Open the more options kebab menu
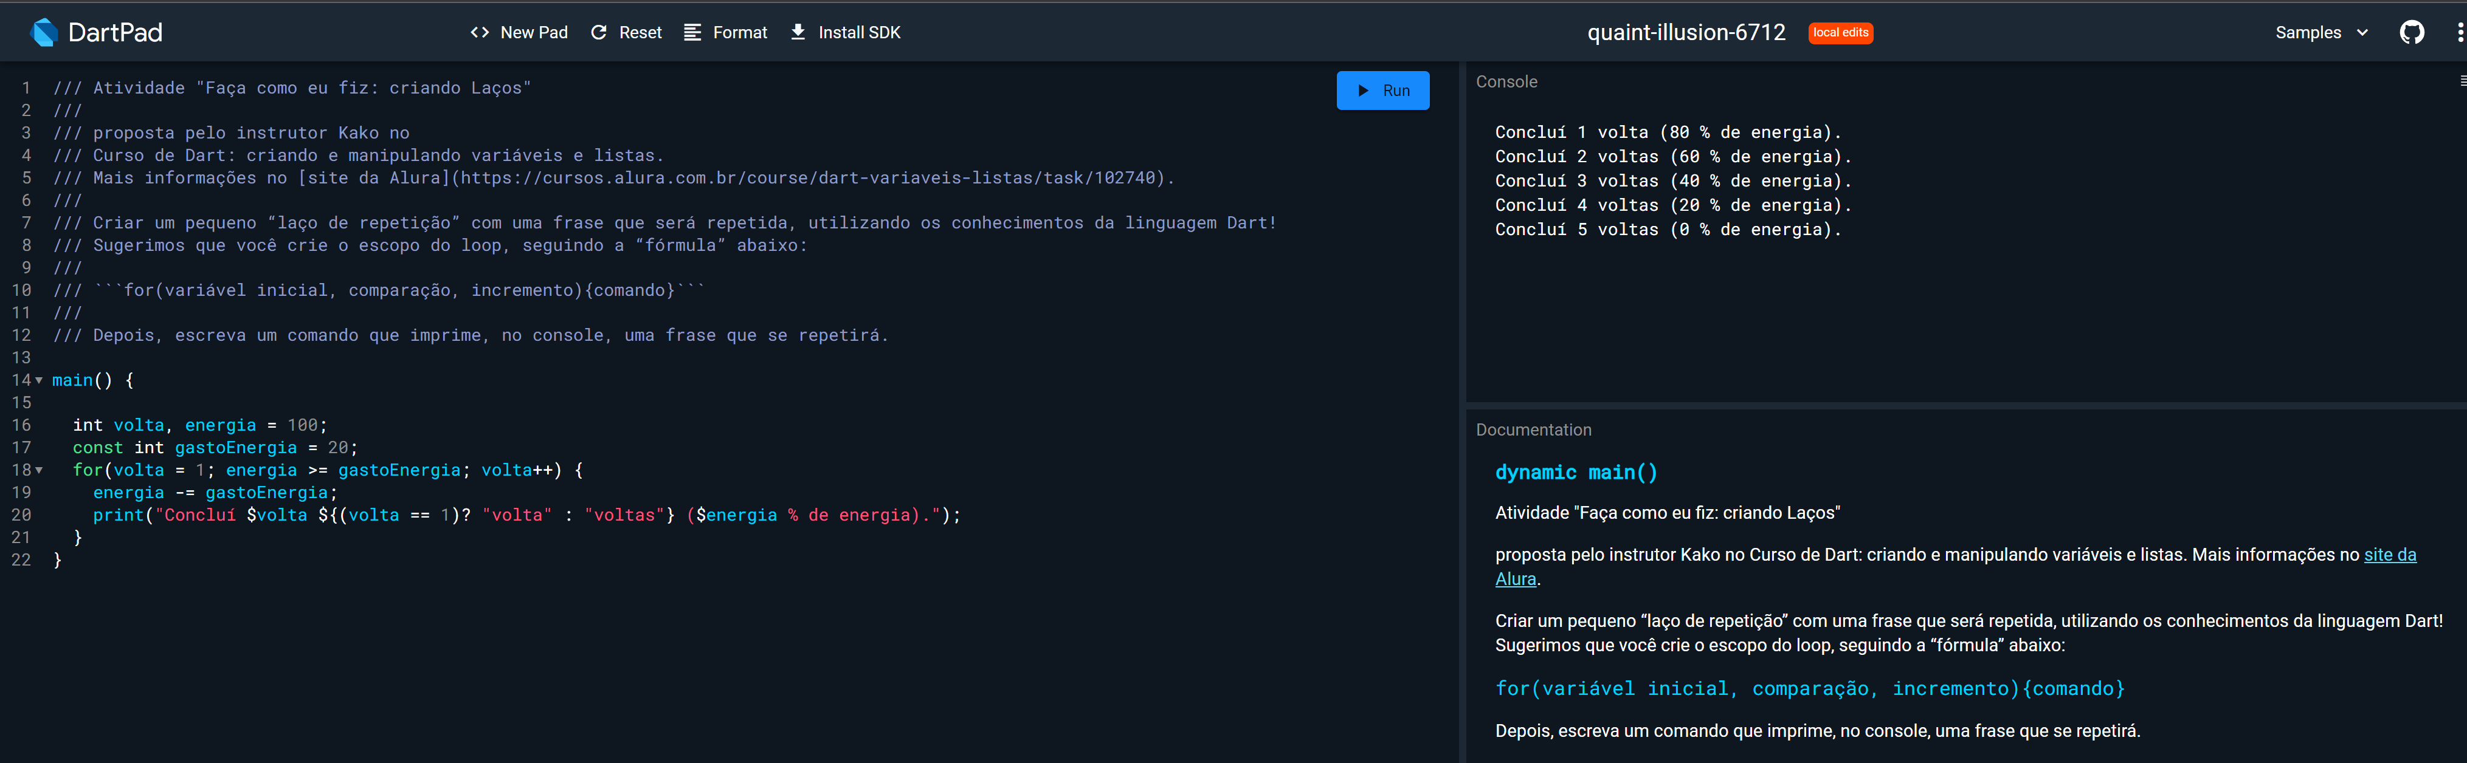 point(2459,33)
